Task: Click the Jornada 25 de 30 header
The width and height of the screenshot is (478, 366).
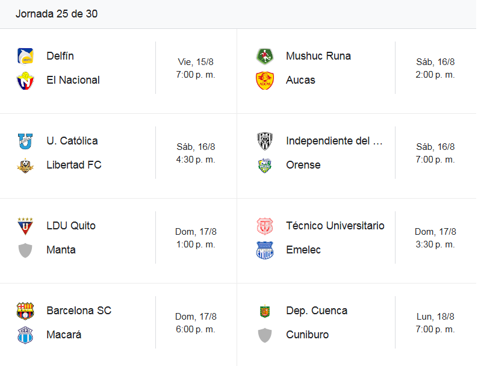Action: (57, 14)
